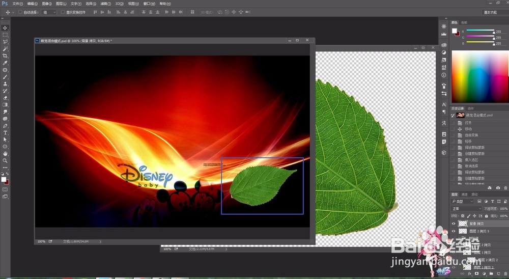Image resolution: width=509 pixels, height=279 pixels.
Task: Click the foreground color swatch in toolbox
Action: tap(4, 179)
